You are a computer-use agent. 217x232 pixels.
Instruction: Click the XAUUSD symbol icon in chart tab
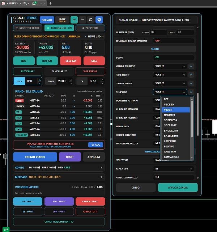pyautogui.click(x=3, y=3)
